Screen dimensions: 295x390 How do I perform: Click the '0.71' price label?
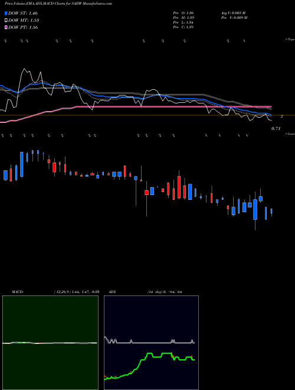(276, 129)
